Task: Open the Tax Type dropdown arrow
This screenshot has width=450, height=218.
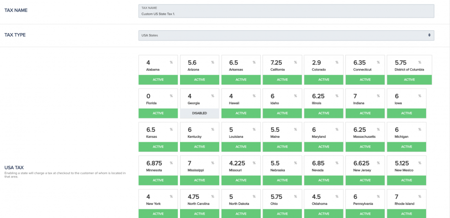Action: pyautogui.click(x=429, y=35)
